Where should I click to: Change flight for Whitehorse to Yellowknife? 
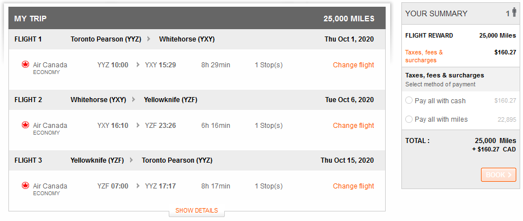click(353, 126)
